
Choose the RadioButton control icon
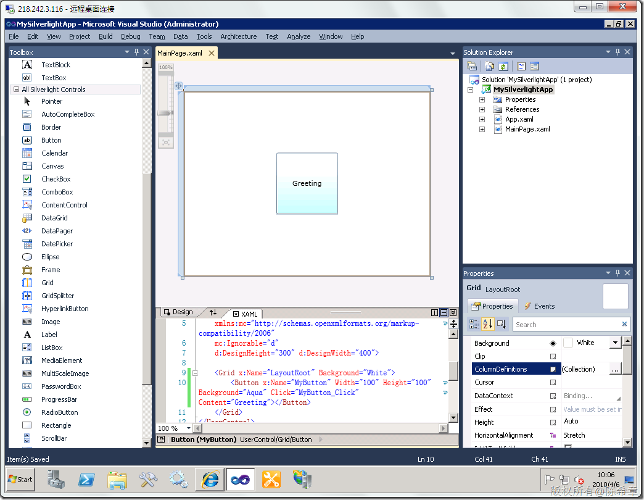tap(27, 412)
